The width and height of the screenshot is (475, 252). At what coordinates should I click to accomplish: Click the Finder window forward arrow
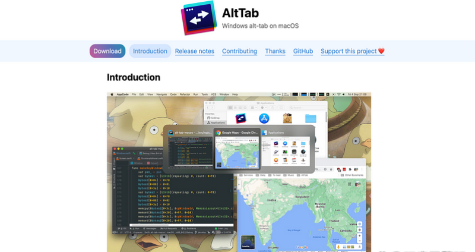(x=212, y=108)
